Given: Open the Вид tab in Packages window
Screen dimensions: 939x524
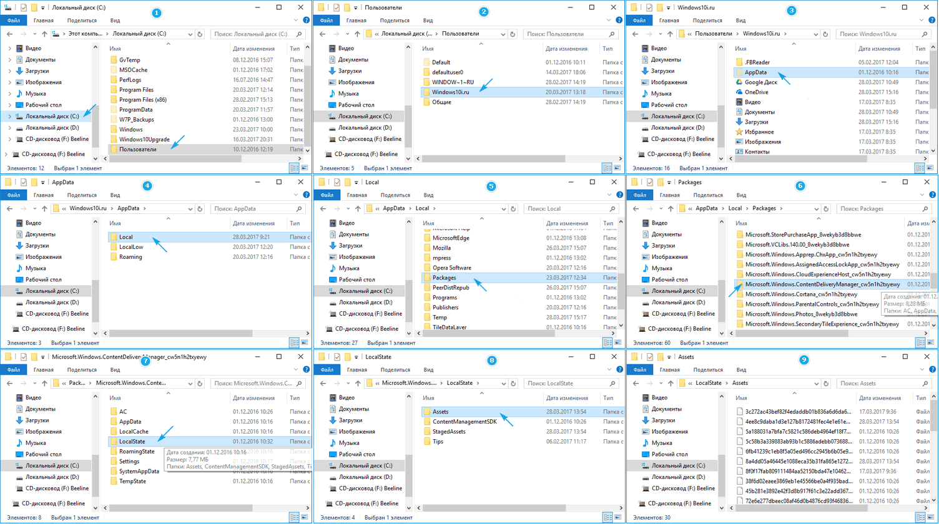Looking at the screenshot, I should (x=740, y=195).
